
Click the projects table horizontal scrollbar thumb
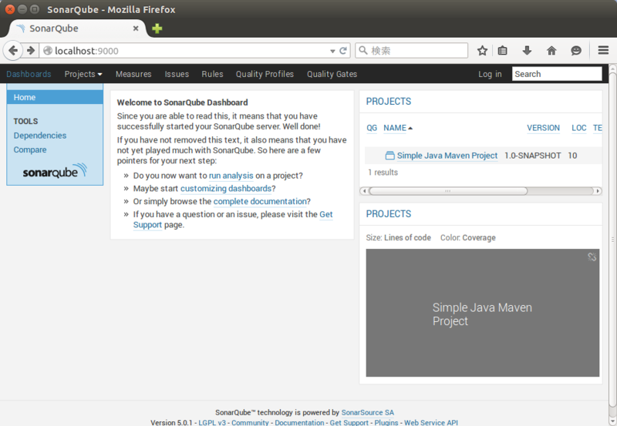coord(448,191)
